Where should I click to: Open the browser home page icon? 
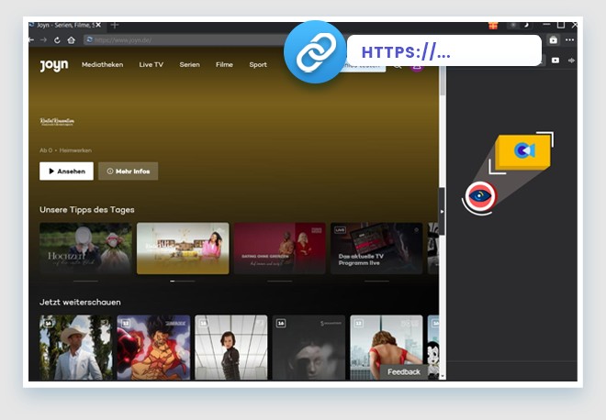(71, 40)
